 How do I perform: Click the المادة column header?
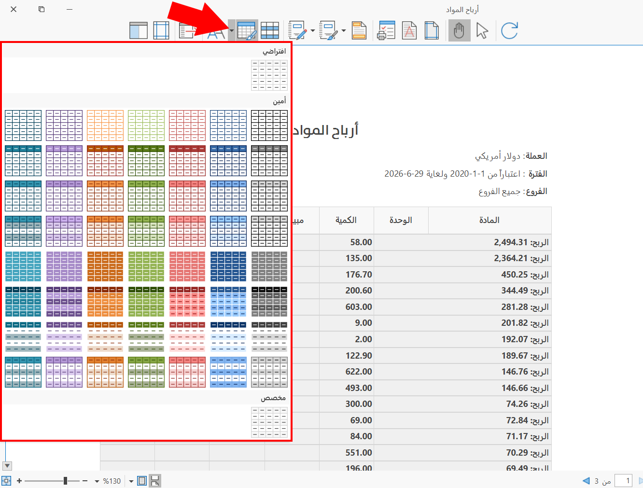pos(489,220)
